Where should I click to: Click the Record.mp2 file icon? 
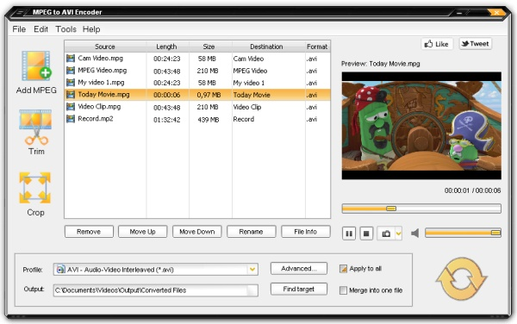point(71,119)
